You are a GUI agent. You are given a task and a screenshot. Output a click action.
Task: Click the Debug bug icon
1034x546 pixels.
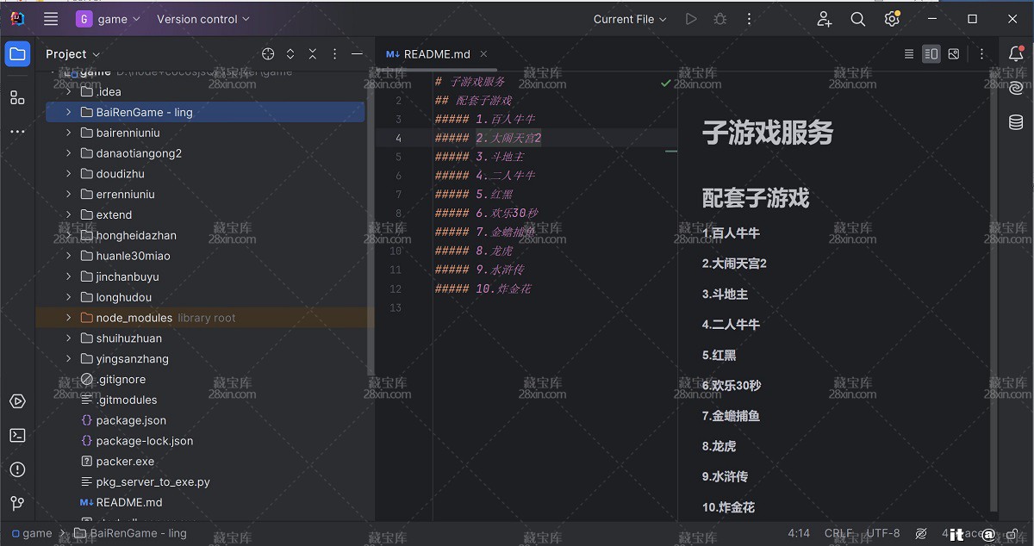tap(720, 19)
